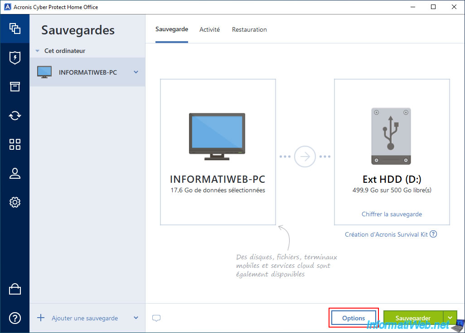Open the Sync arrows icon in sidebar
Image resolution: width=465 pixels, height=333 pixels.
pos(15,115)
